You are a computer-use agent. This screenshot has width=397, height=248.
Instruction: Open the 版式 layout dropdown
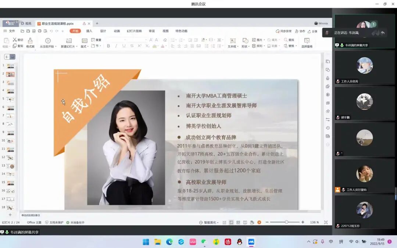coord(85,43)
